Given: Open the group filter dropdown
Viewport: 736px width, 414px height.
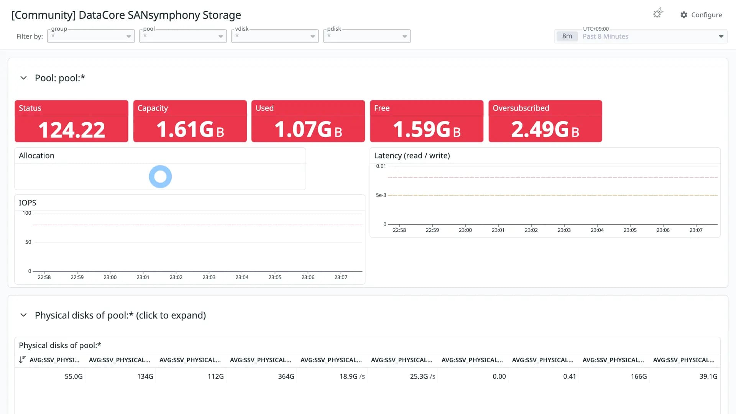Looking at the screenshot, I should click(x=91, y=36).
